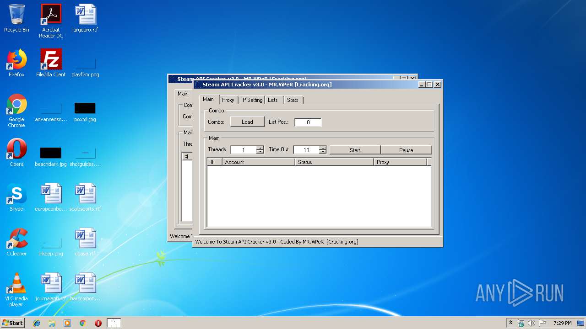Decrease Time Out with down arrow
The image size is (586, 329).
[322, 152]
